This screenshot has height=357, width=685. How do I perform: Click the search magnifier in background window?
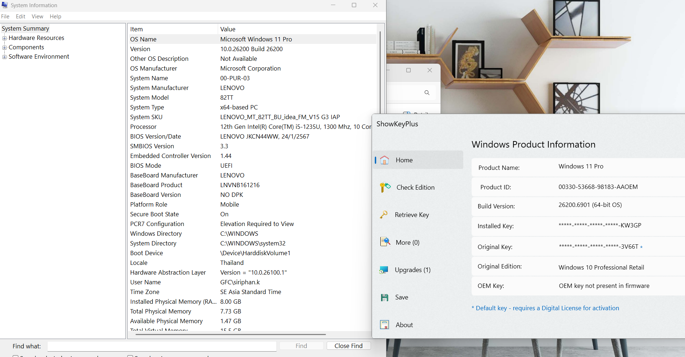coord(427,93)
